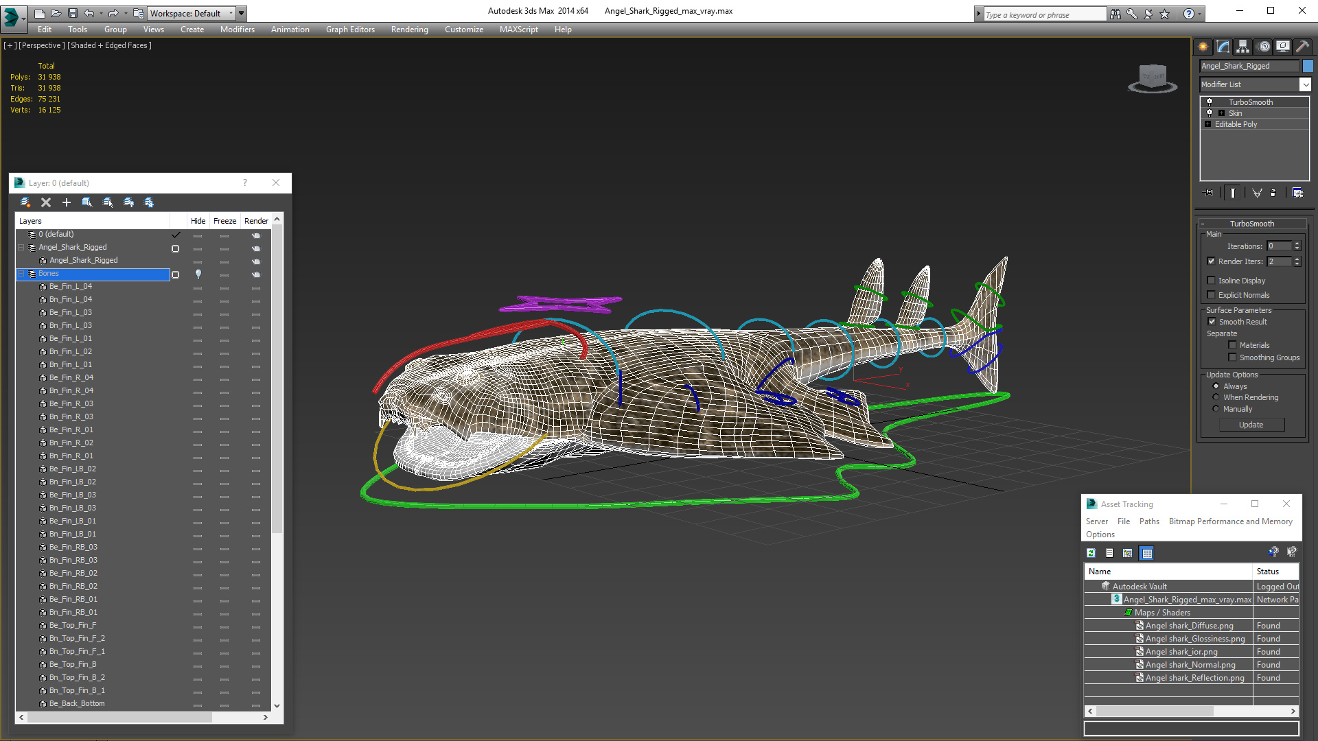Click Refresh icon in Asset Tracking toolbar
The image size is (1318, 741).
pyautogui.click(x=1091, y=553)
